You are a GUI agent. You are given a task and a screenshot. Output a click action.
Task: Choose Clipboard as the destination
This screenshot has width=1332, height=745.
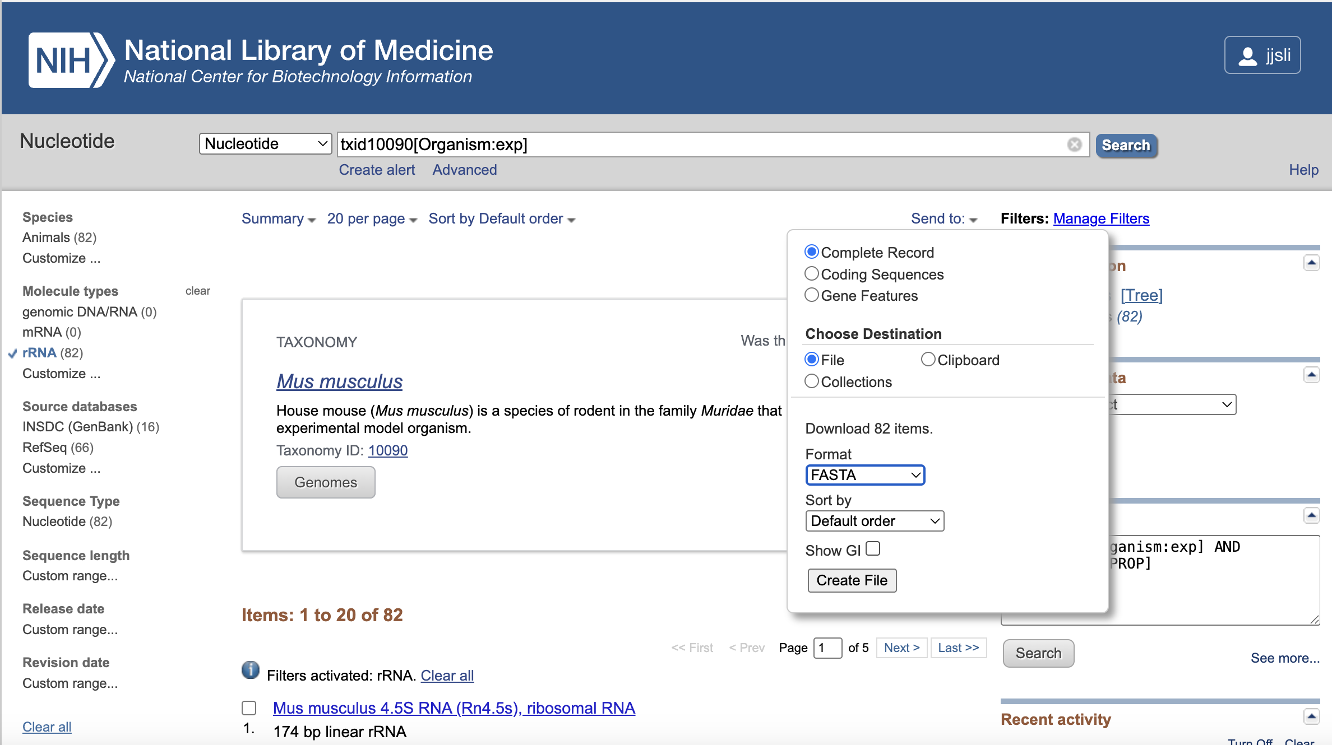tap(928, 359)
